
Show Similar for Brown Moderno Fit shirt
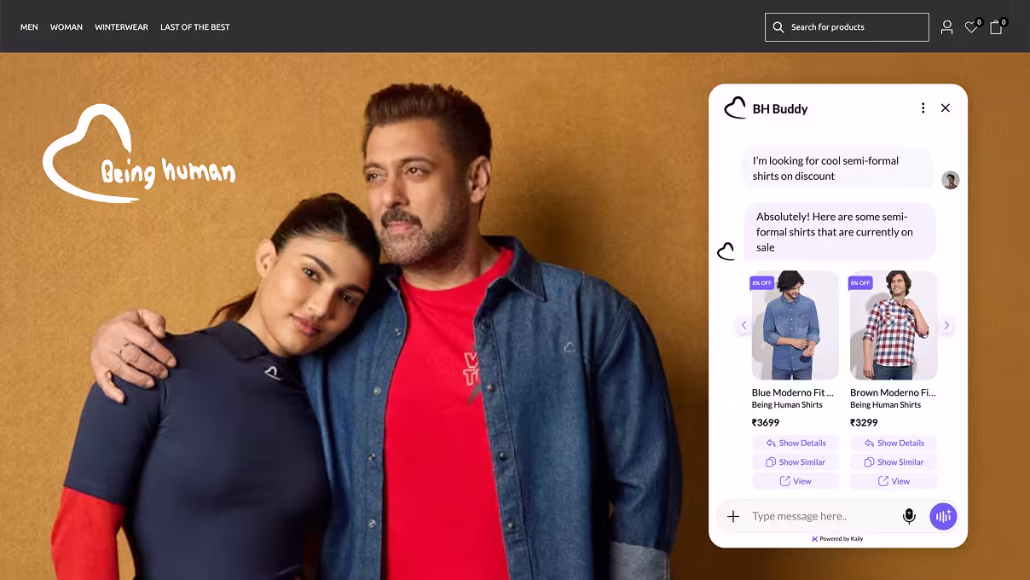894,462
